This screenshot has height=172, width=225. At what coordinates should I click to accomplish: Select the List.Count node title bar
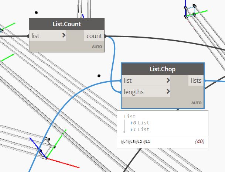pyautogui.click(x=67, y=24)
